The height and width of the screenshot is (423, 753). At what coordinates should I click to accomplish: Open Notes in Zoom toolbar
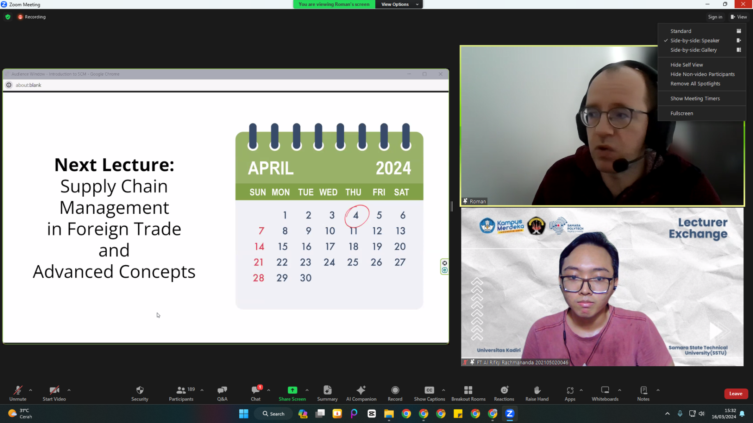[643, 393]
